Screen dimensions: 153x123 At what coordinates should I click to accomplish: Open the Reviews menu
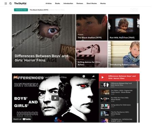(80, 3)
